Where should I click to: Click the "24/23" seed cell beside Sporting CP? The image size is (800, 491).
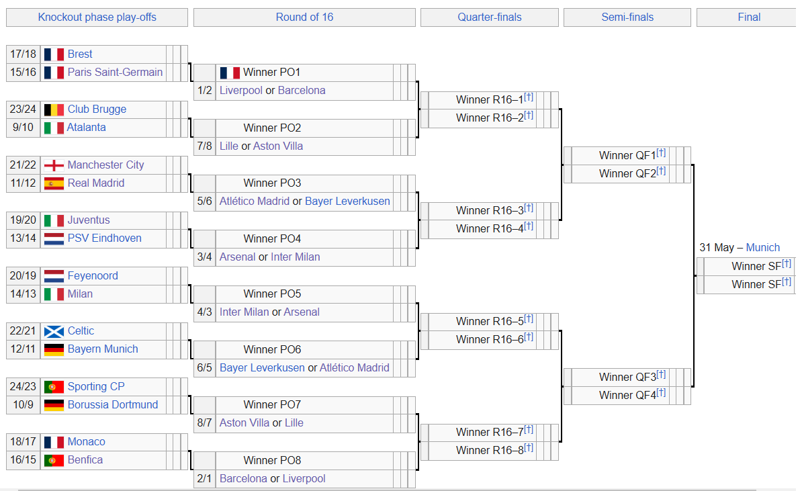coord(23,387)
